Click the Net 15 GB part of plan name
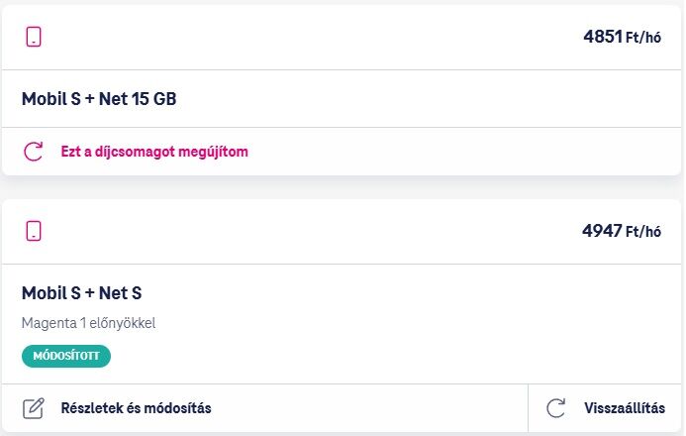The image size is (686, 436). pos(138,99)
